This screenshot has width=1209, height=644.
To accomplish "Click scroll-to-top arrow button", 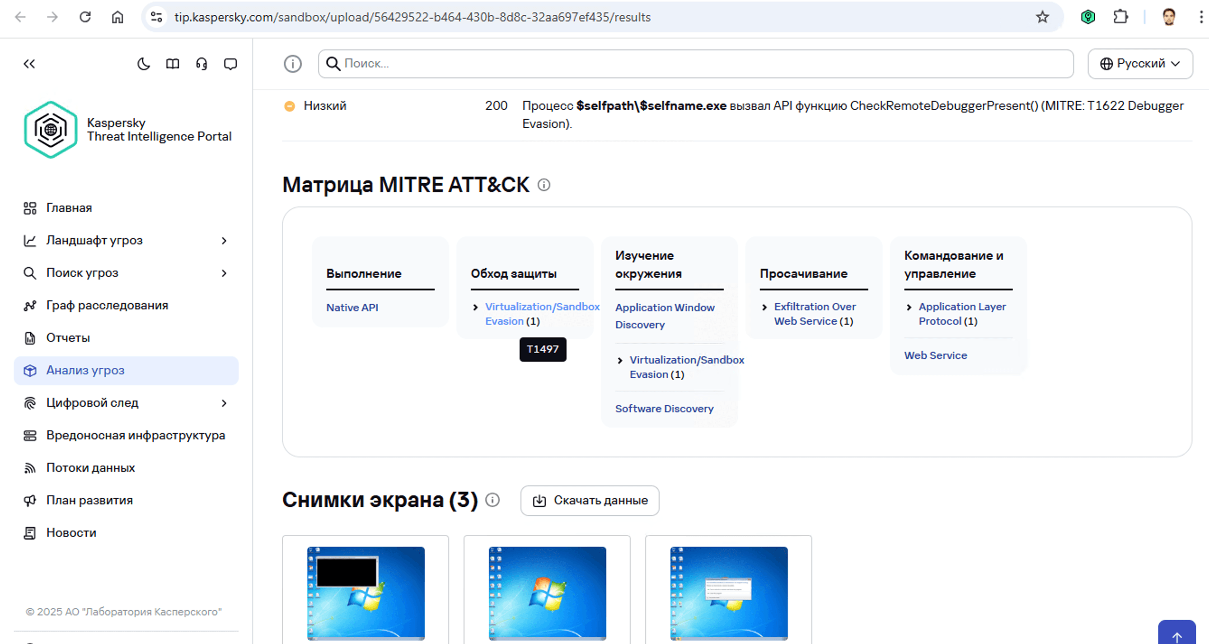I will (1176, 635).
